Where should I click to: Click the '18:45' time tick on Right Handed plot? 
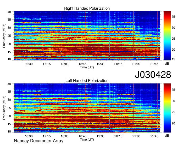pyautogui.click(x=82, y=64)
